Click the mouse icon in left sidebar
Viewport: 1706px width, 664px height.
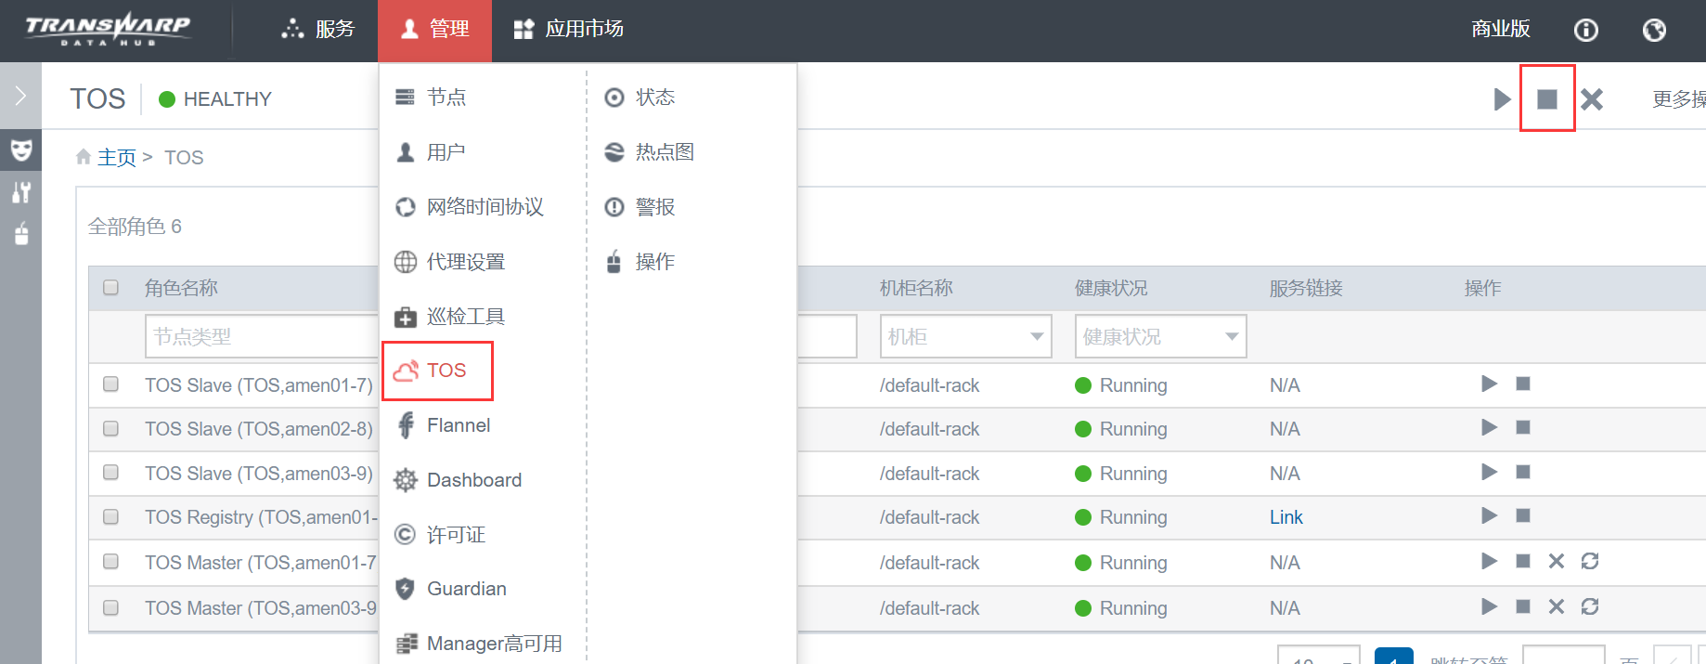click(21, 234)
